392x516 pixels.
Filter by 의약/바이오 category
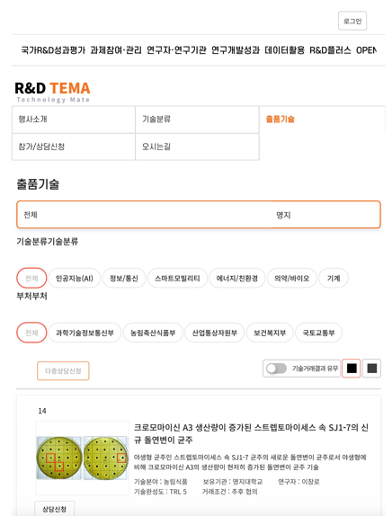[x=292, y=279]
